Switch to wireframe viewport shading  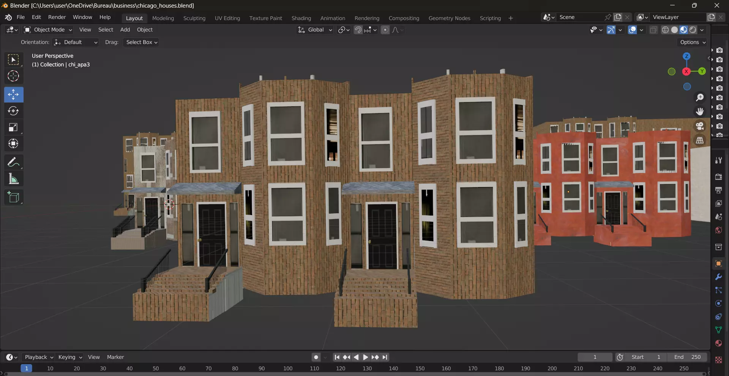point(665,30)
